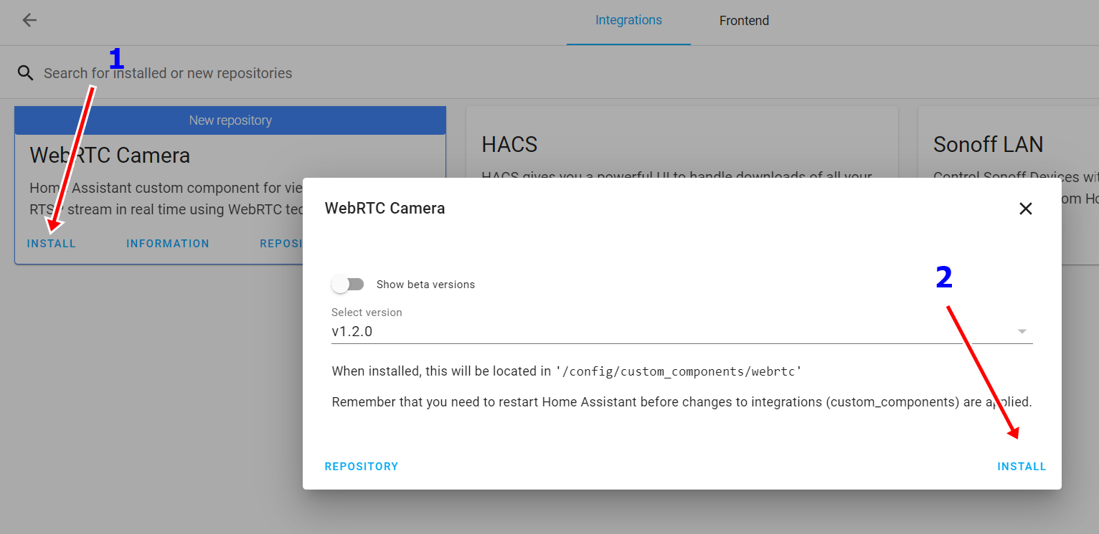Open INFORMATION on WebRTC Camera card
The height and width of the screenshot is (534, 1099).
tap(168, 244)
